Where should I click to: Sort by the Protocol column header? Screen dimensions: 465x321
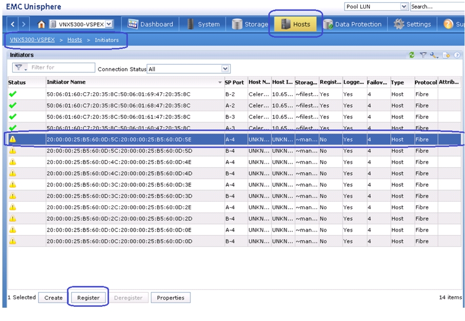[x=426, y=82]
